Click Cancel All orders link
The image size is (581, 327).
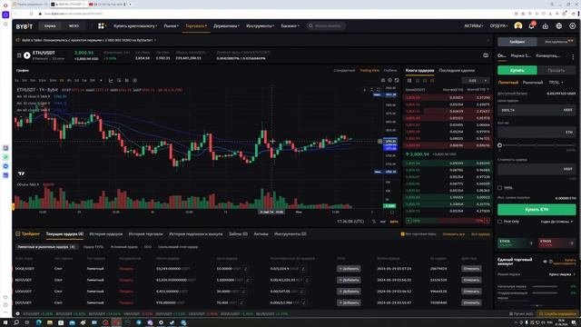click(454, 234)
